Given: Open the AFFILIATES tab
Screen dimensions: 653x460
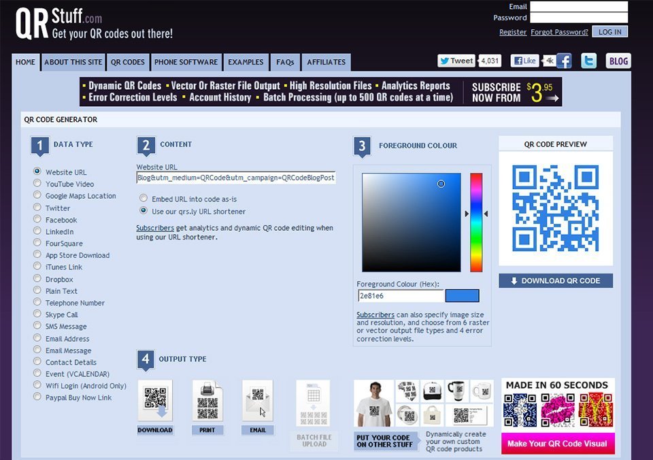Looking at the screenshot, I should pyautogui.click(x=326, y=62).
